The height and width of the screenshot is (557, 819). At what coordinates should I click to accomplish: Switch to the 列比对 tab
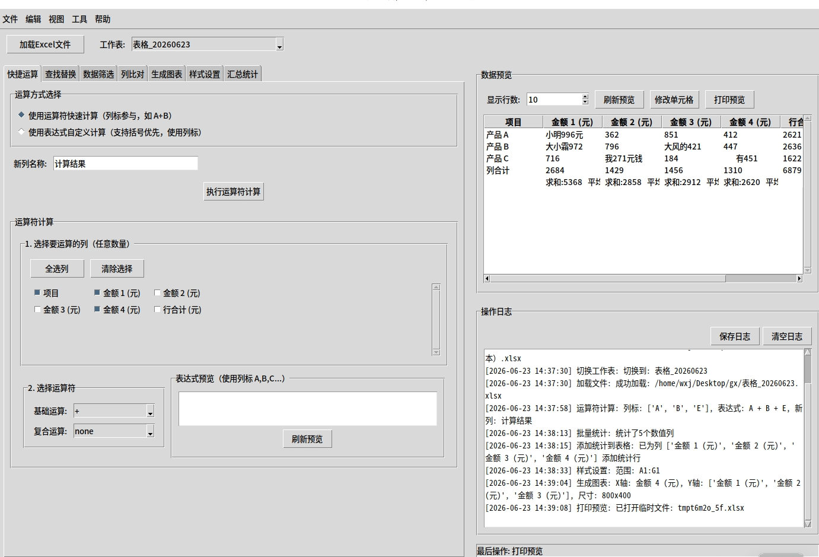[x=132, y=74]
